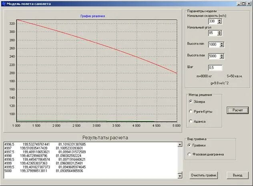Screen dimensions: 253x186
Task: Decrease the Начальный угол value
Action: tap(219, 34)
